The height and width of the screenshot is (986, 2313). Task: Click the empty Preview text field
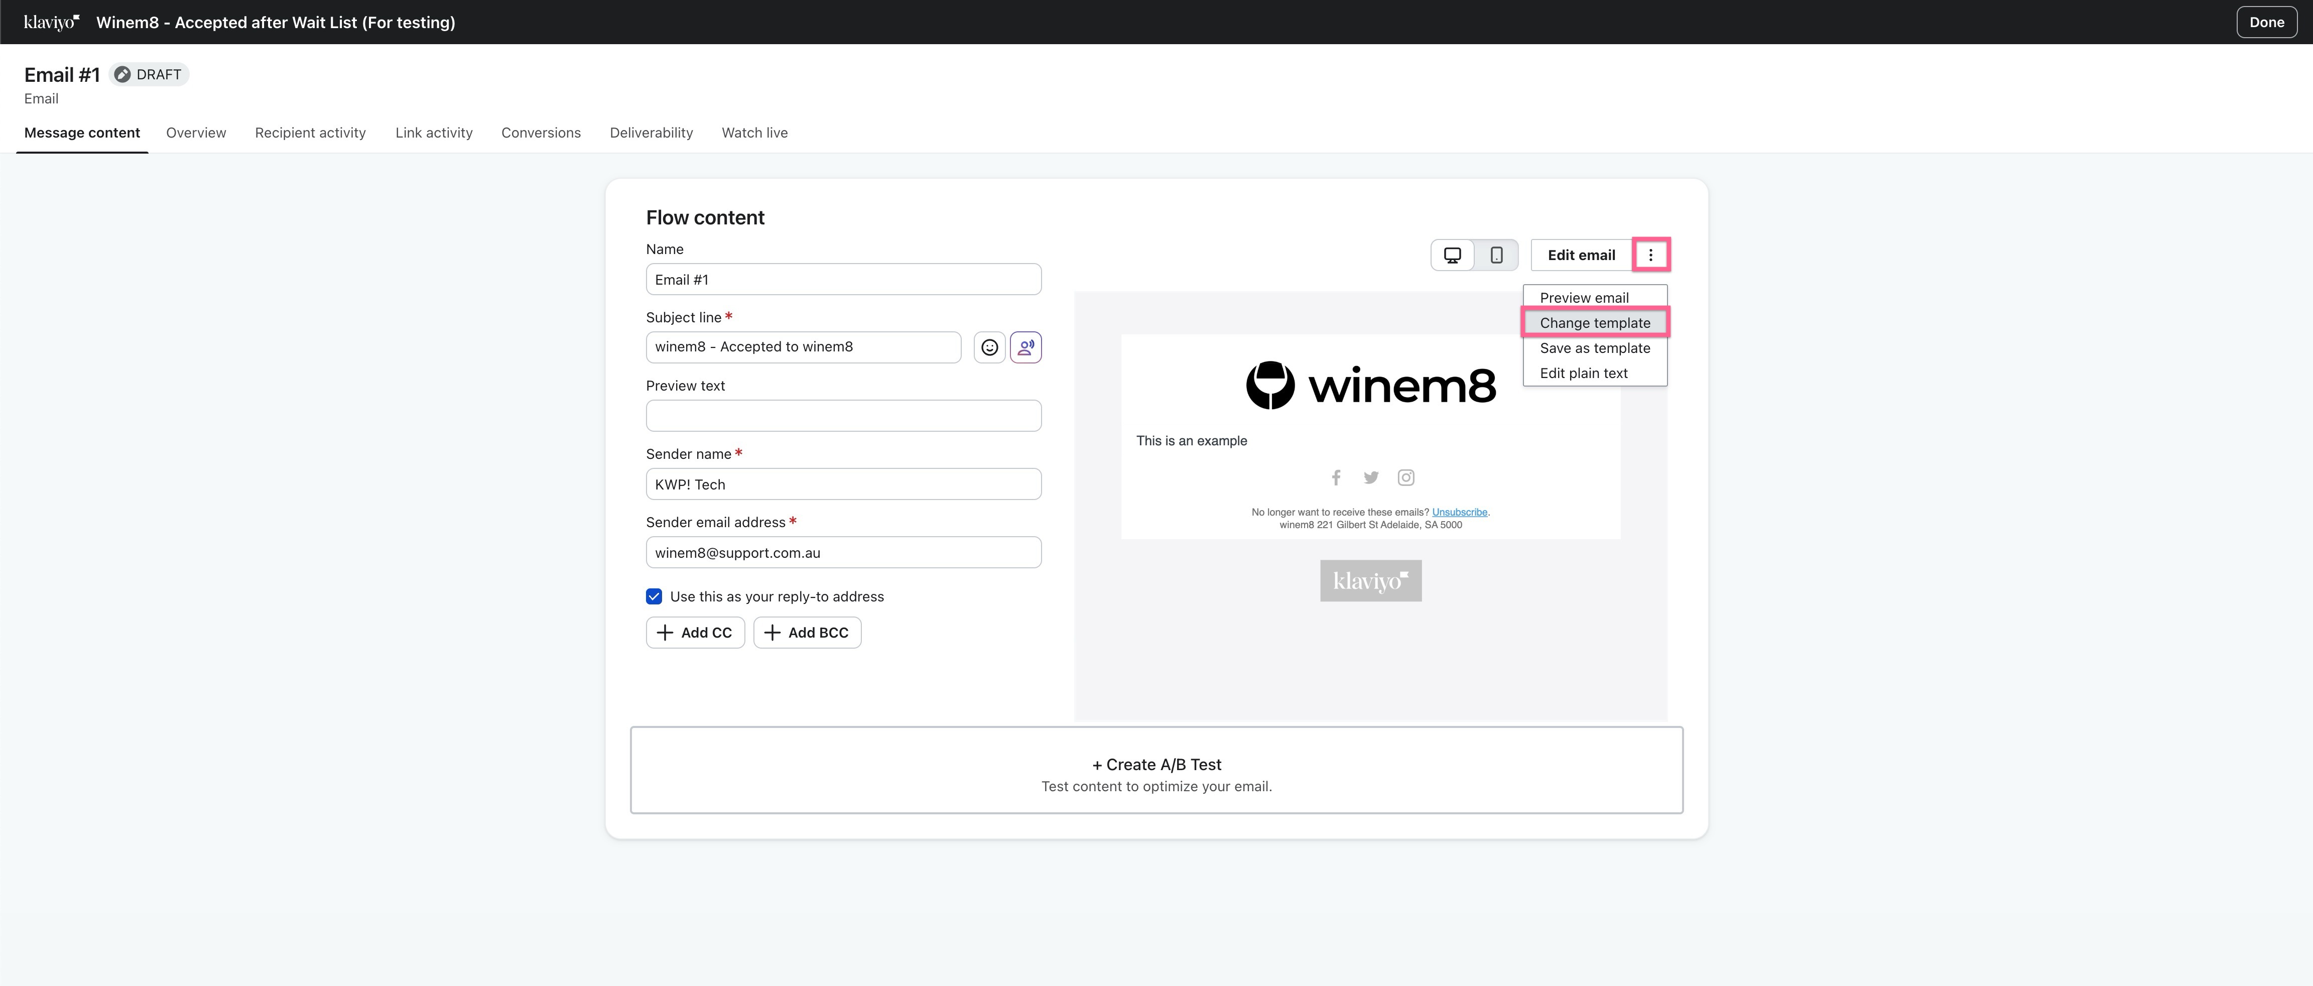coord(843,416)
